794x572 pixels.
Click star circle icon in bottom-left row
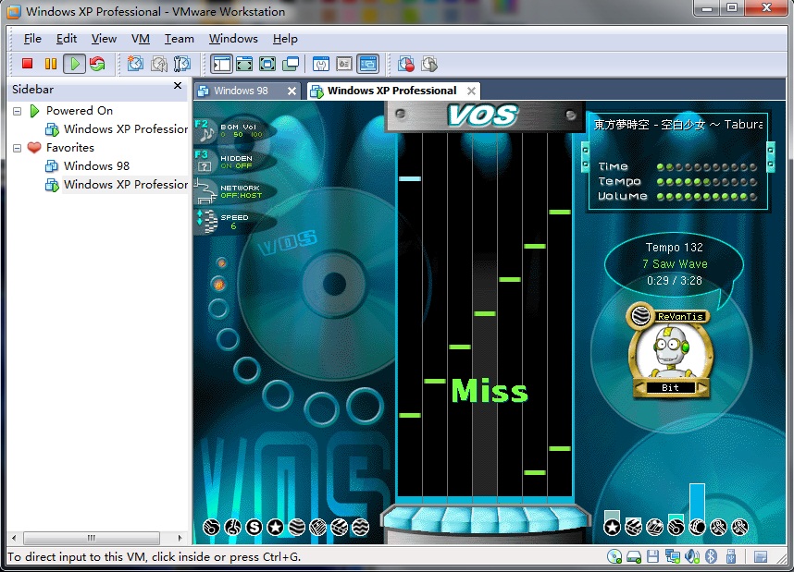click(x=276, y=528)
